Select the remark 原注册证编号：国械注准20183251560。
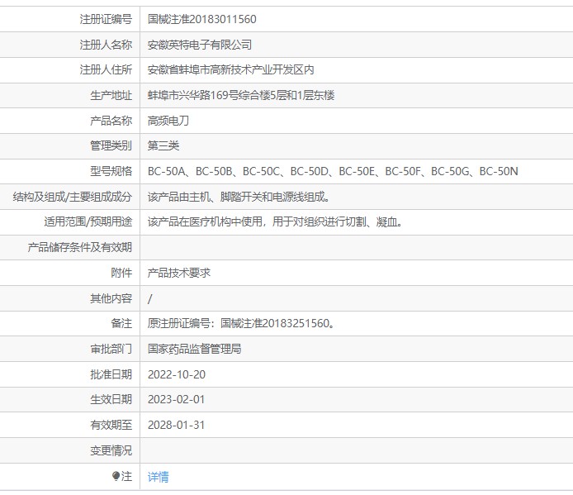Screen dimensions: 573x495 (241, 323)
